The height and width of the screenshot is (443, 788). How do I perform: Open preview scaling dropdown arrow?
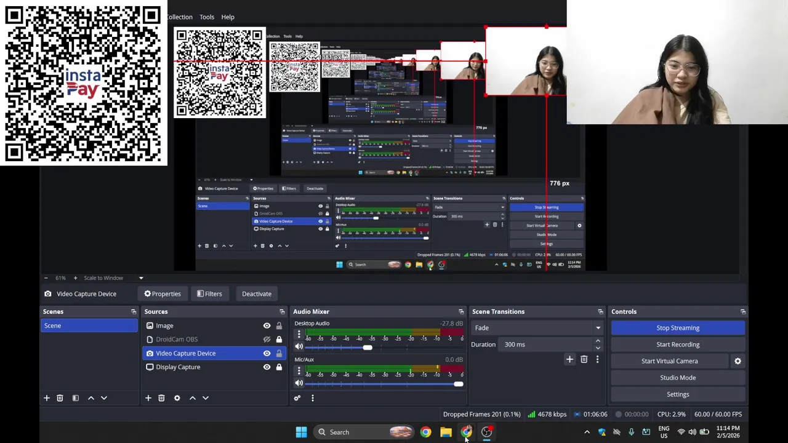pyautogui.click(x=140, y=278)
